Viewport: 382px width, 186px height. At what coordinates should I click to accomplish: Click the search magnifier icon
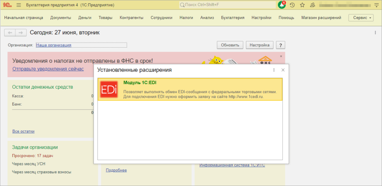pyautogui.click(x=182, y=5)
